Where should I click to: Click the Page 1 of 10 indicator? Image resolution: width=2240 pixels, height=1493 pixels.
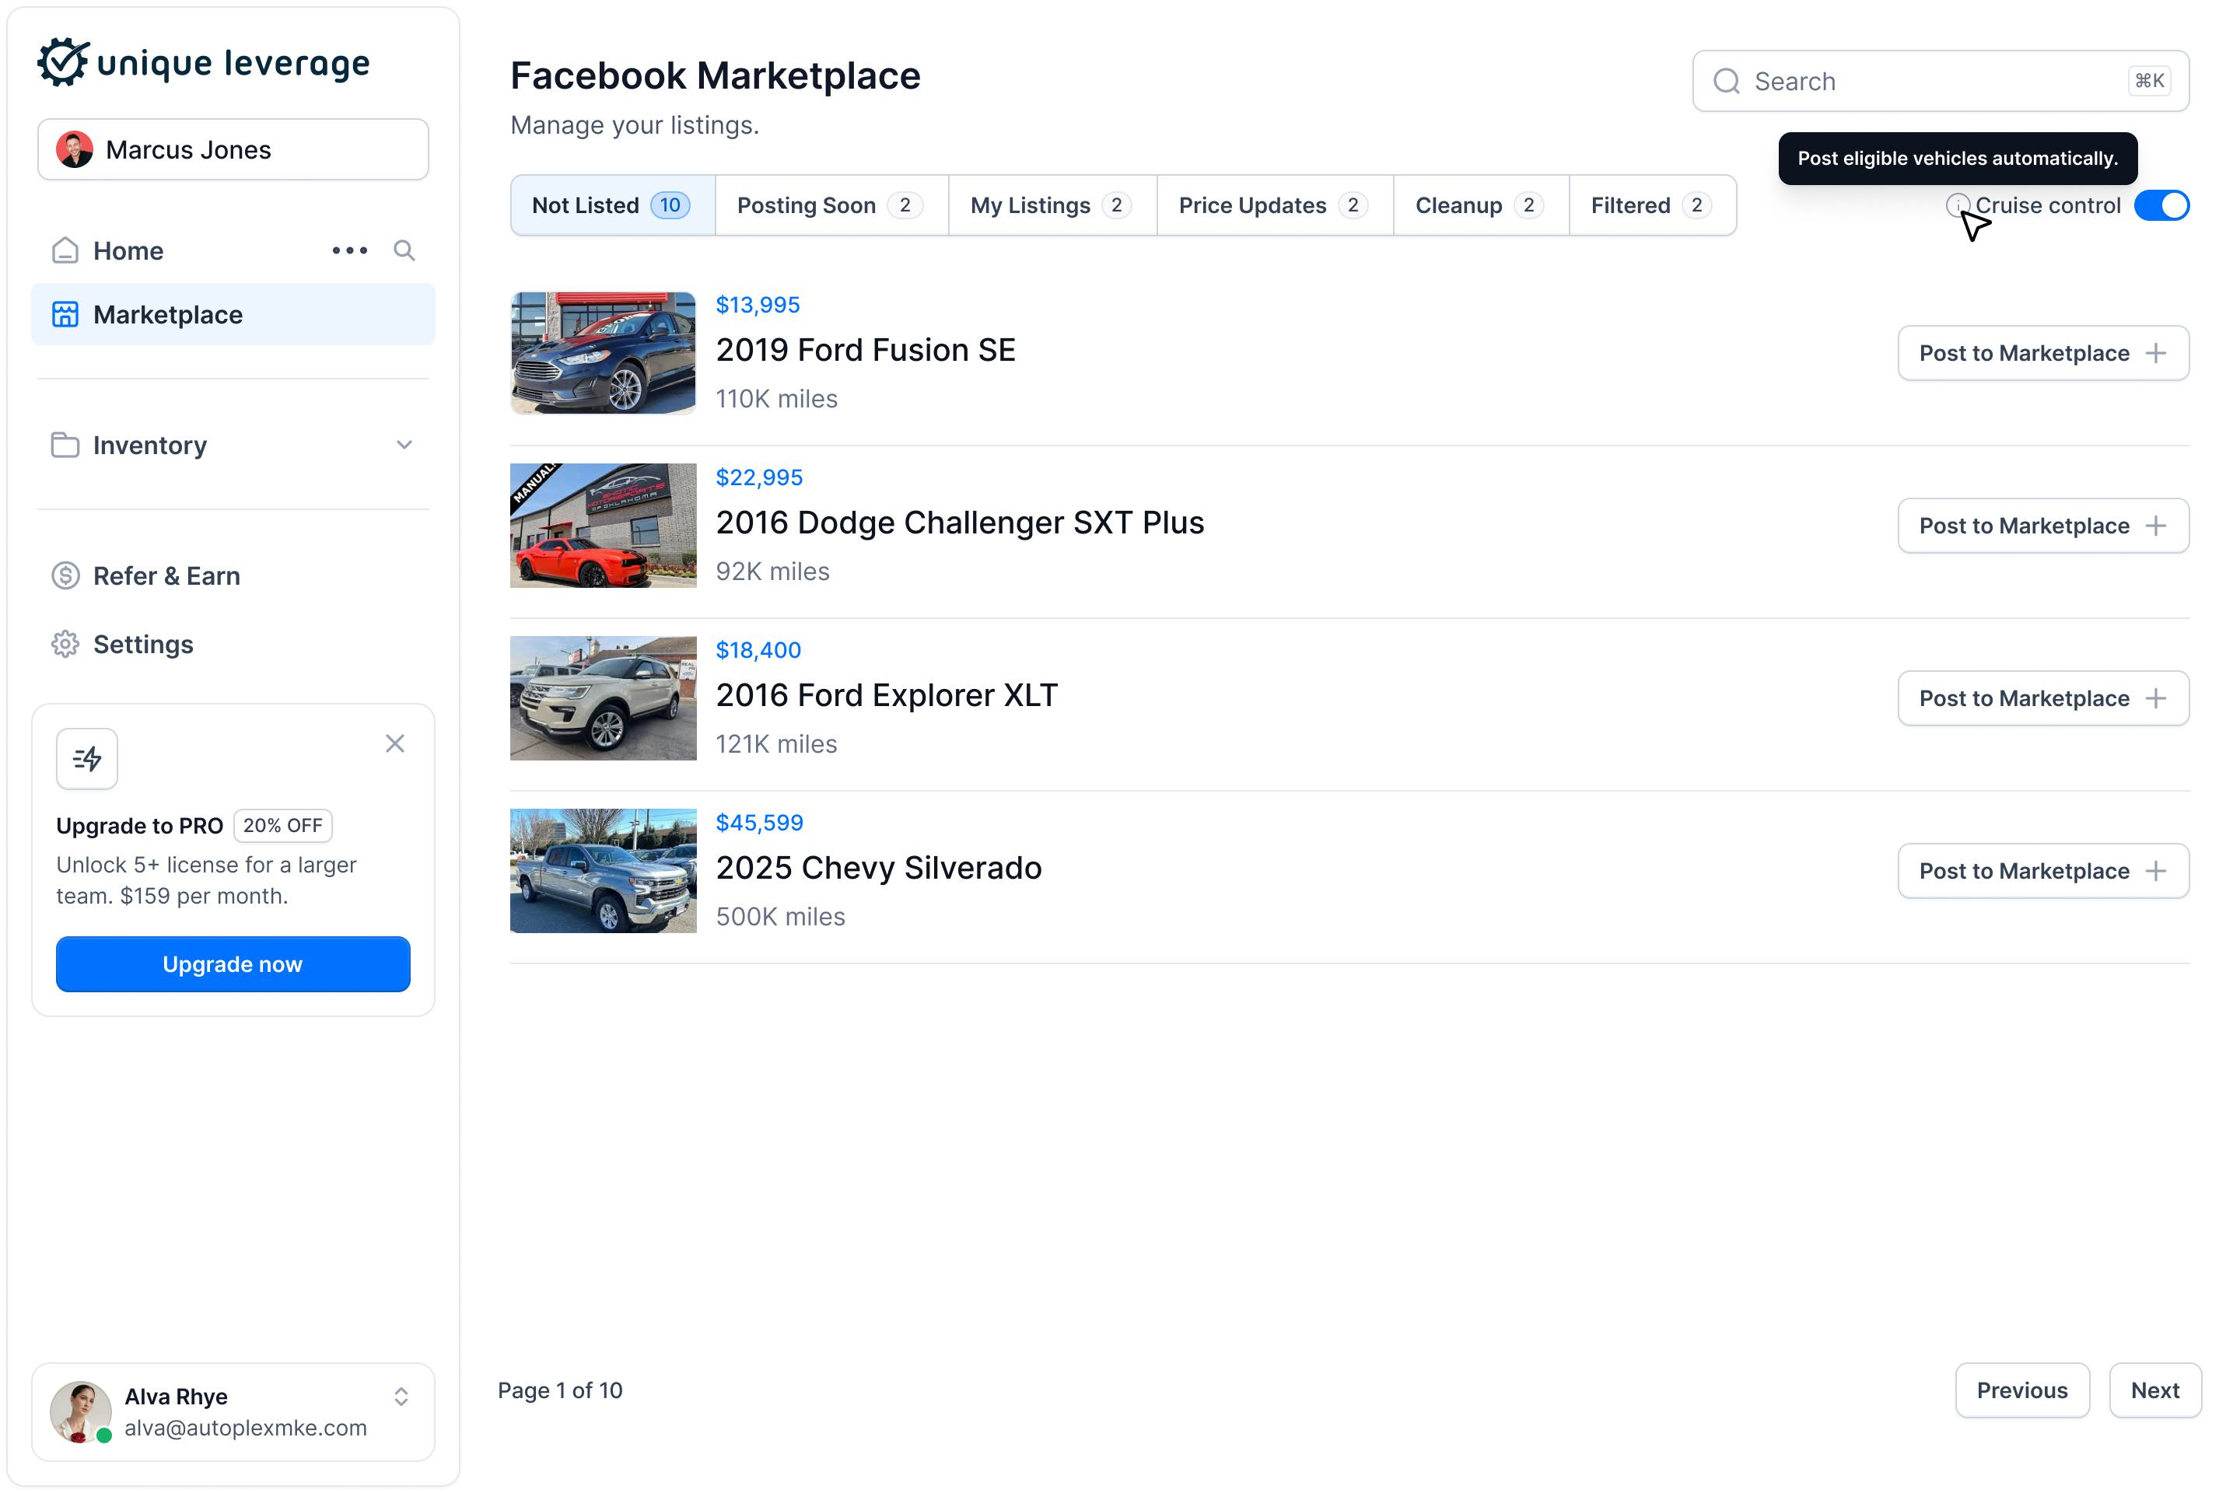(560, 1390)
